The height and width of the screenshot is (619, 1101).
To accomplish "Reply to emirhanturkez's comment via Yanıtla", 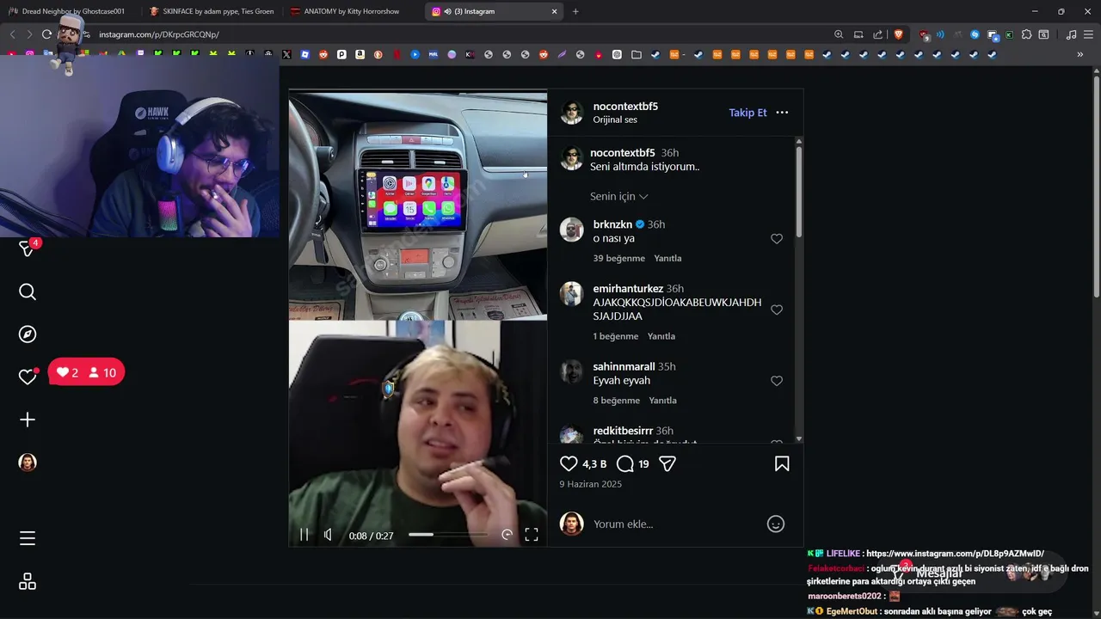I will [x=661, y=336].
